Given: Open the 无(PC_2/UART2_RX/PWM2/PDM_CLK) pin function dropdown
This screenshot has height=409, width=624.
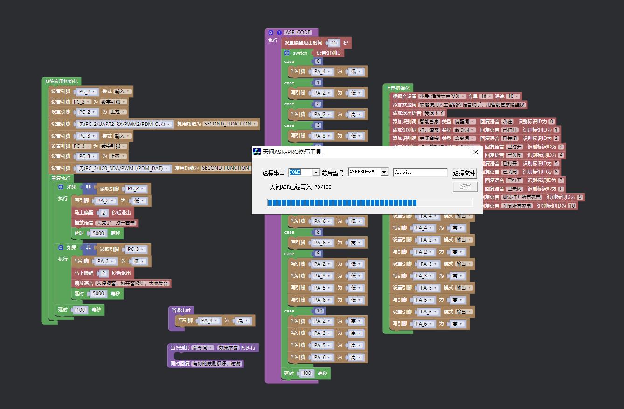Looking at the screenshot, I should 124,124.
